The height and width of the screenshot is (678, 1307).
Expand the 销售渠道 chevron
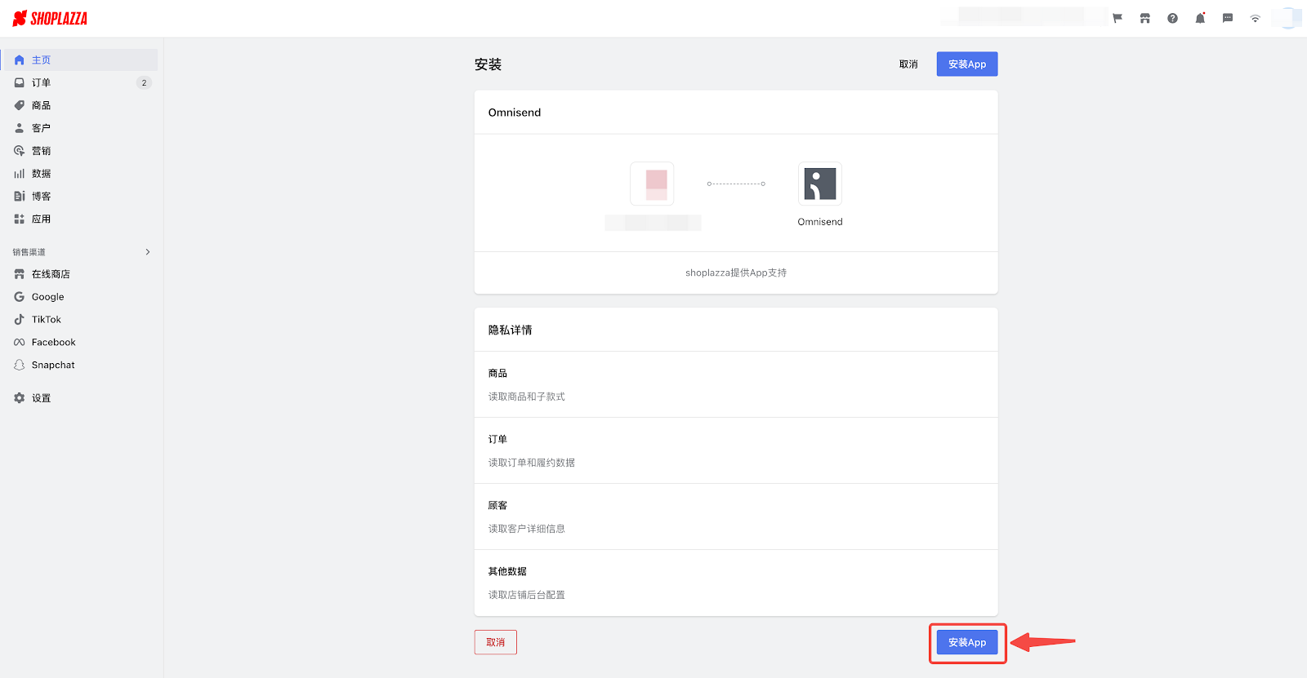coord(148,252)
